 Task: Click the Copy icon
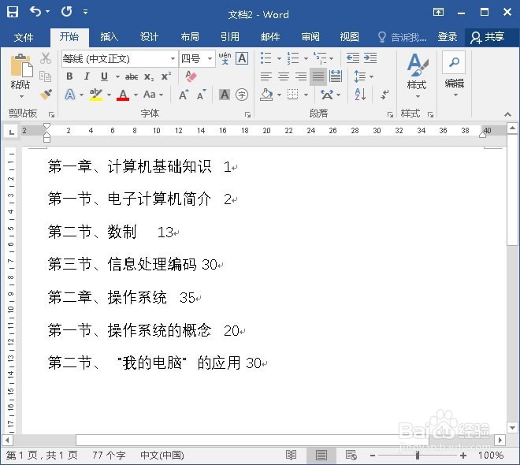(46, 76)
